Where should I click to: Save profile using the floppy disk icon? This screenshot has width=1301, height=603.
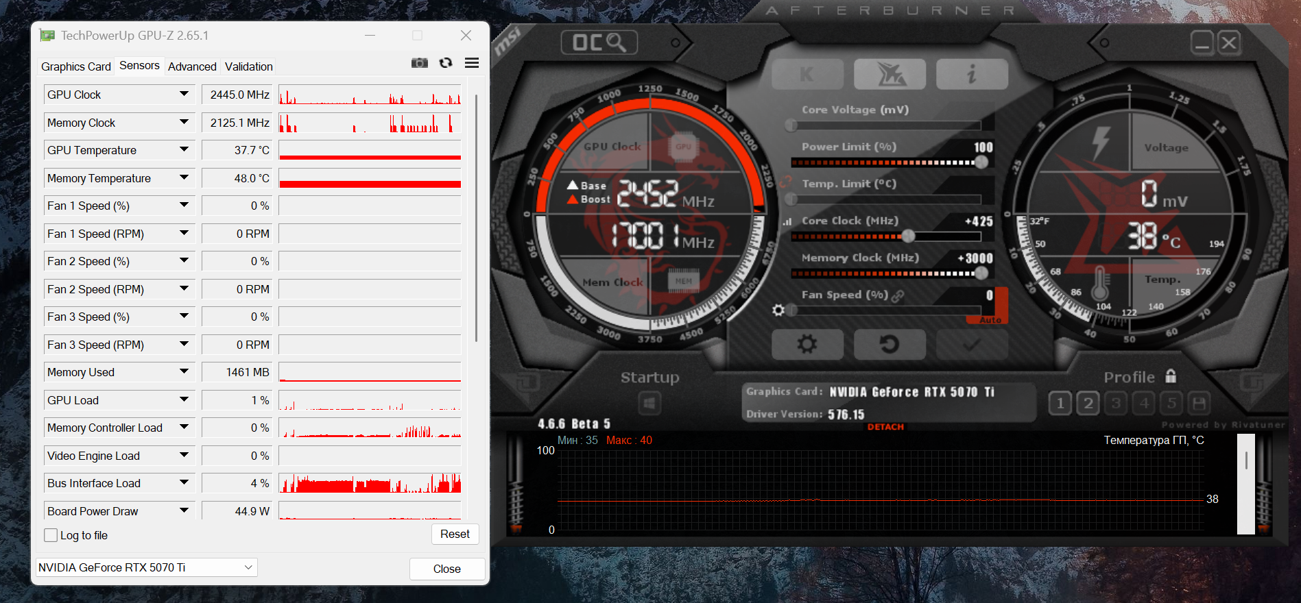[1199, 404]
